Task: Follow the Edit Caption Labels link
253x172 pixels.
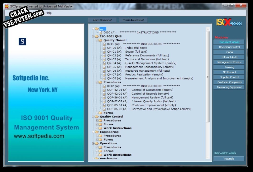Action: coord(225,153)
